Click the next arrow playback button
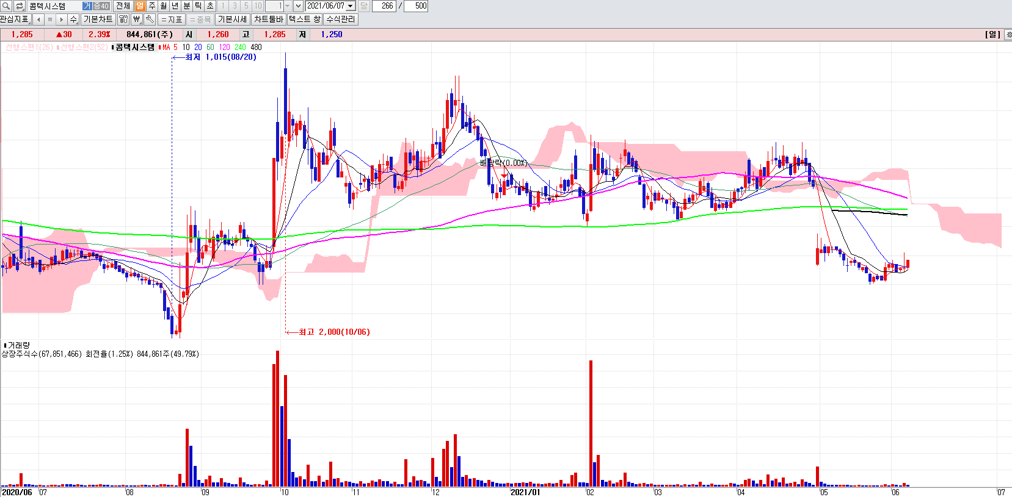The image size is (1012, 497). 61,20
